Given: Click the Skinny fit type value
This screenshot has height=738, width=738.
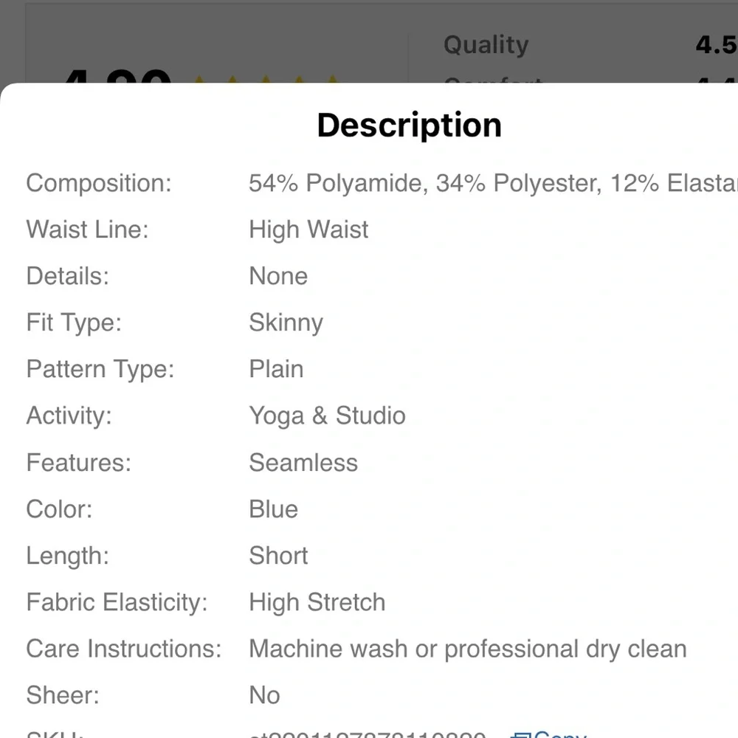Looking at the screenshot, I should 286,323.
